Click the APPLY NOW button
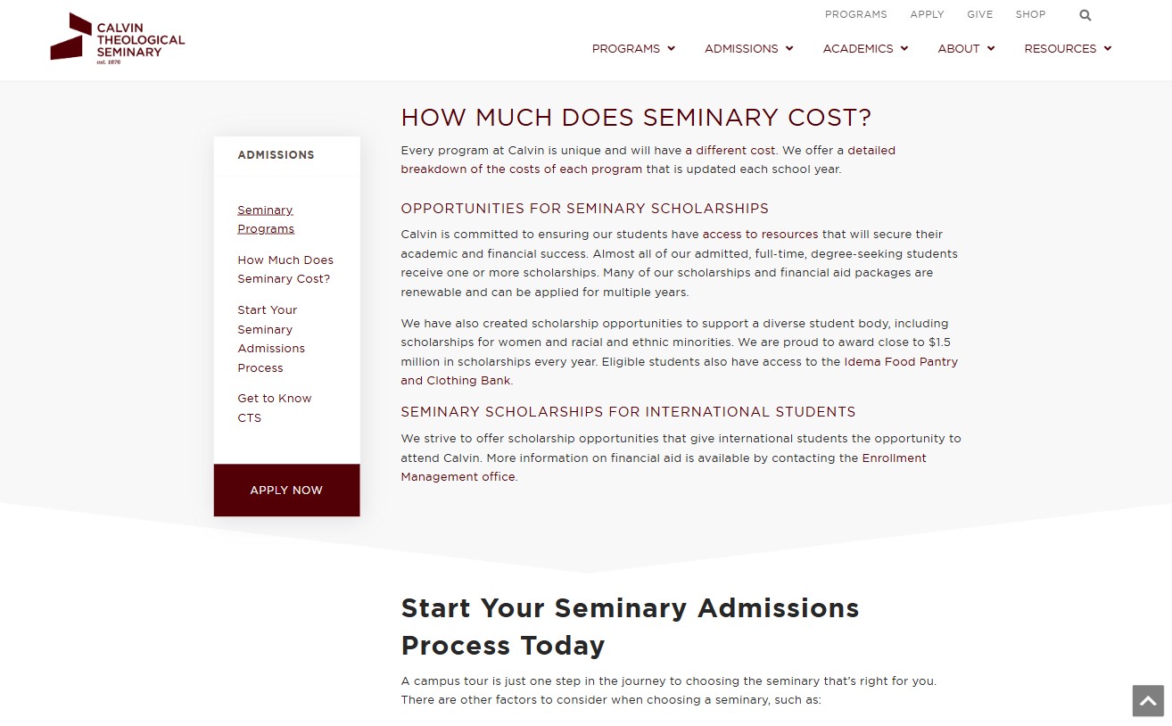This screenshot has width=1172, height=726. [x=286, y=490]
